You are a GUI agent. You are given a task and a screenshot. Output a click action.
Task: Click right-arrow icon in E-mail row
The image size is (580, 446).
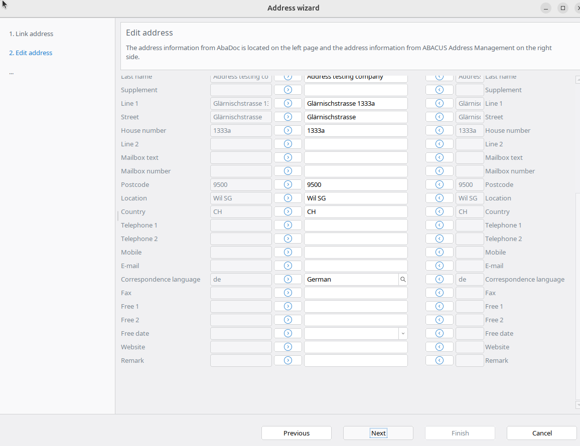coord(288,266)
